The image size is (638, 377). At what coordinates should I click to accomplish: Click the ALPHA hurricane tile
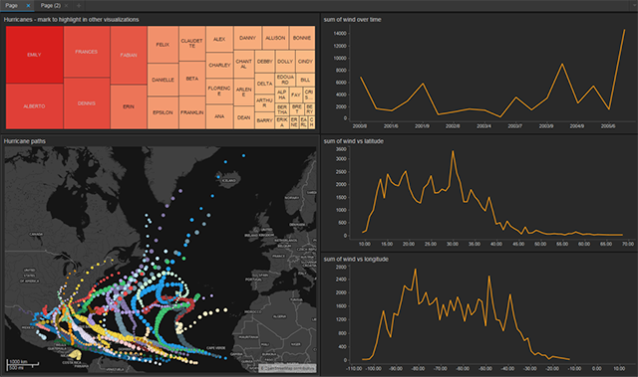tap(282, 94)
